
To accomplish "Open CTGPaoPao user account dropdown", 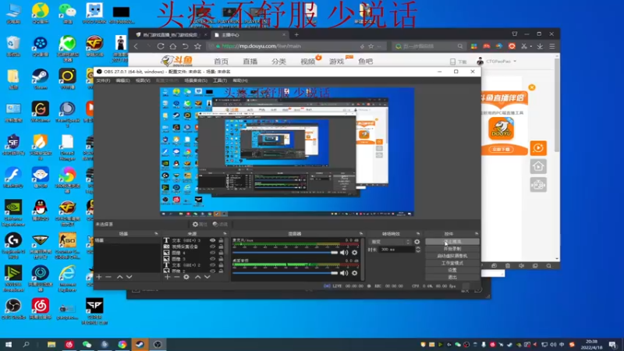I will click(x=497, y=62).
